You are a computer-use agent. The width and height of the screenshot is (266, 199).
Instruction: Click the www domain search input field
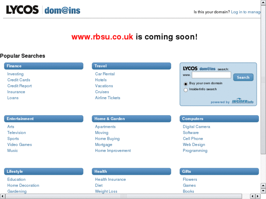[211, 75]
